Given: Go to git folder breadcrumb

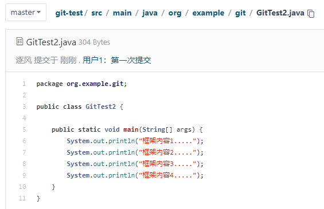Looking at the screenshot, I should click(x=240, y=13).
